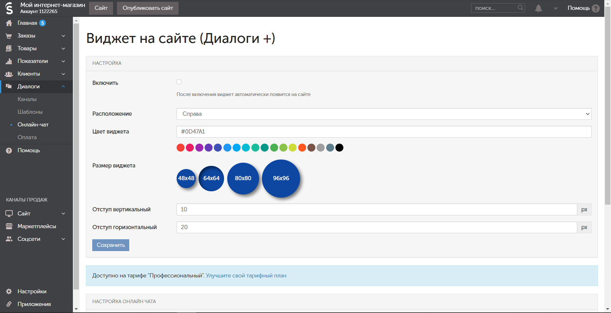611x313 pixels.
Task: Open Оплата submenu item
Action: tap(27, 137)
